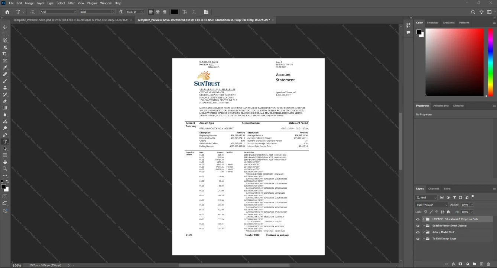Select the Path Selection tool
Image resolution: width=497 pixels, height=268 pixels.
tap(5, 148)
